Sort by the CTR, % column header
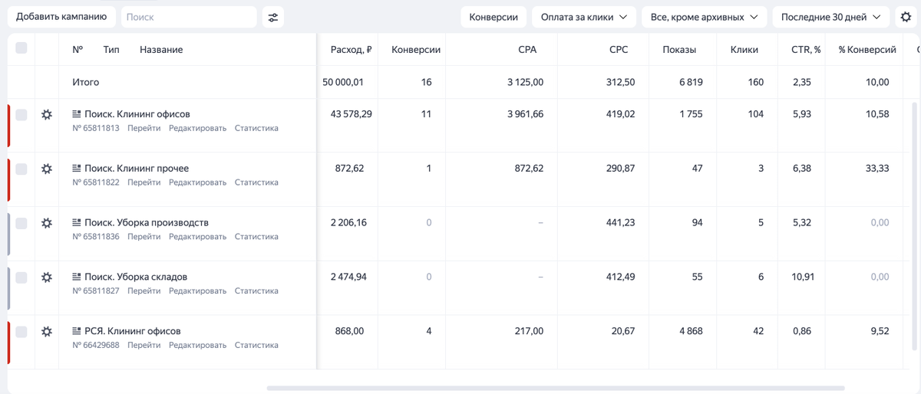This screenshot has width=921, height=394. pos(806,50)
